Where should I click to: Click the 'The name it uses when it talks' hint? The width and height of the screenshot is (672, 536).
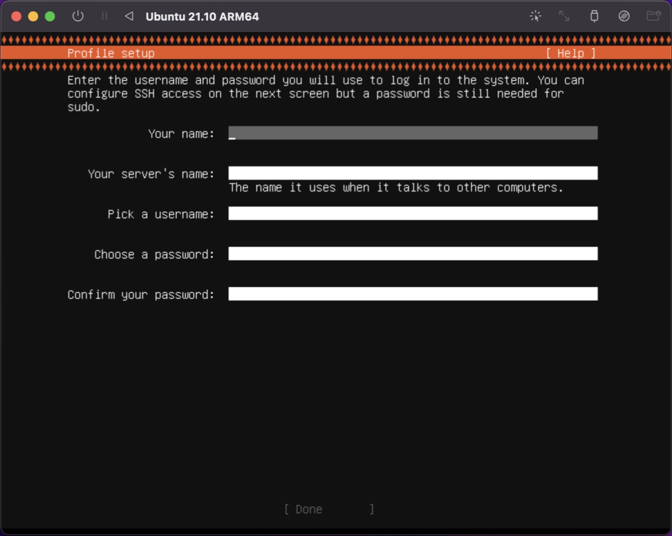click(396, 187)
